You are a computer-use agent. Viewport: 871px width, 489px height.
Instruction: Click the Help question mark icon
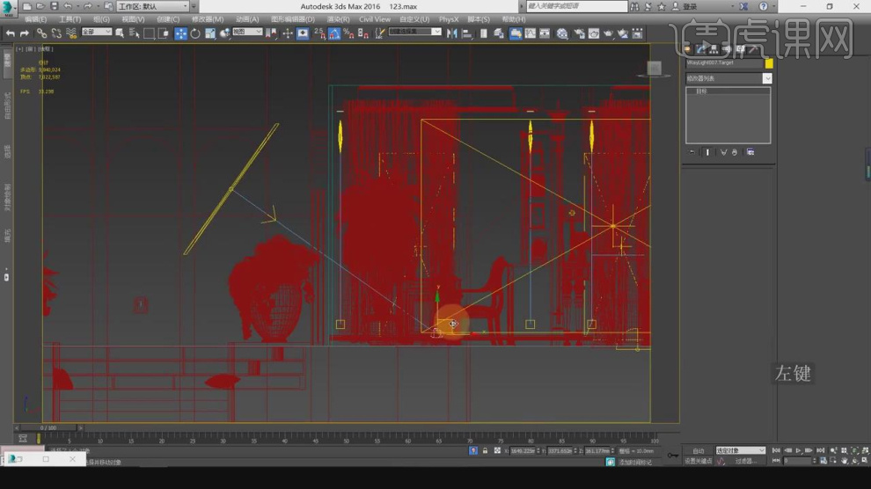[764, 7]
